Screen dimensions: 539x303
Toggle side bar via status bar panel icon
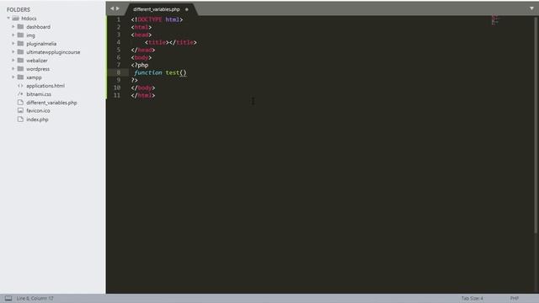point(8,298)
